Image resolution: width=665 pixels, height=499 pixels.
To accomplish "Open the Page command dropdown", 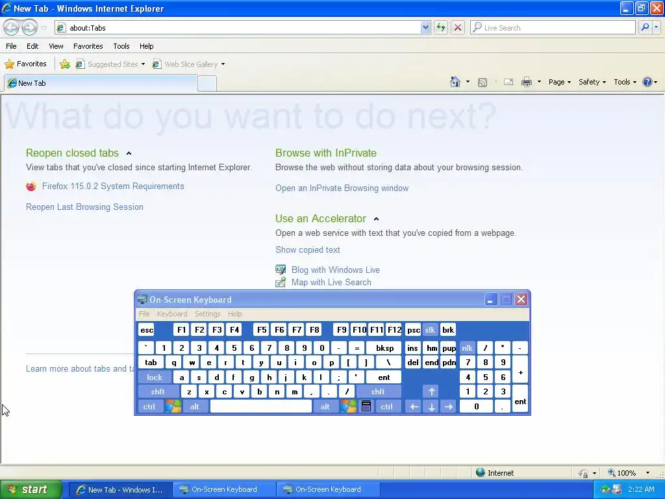I will pyautogui.click(x=560, y=82).
